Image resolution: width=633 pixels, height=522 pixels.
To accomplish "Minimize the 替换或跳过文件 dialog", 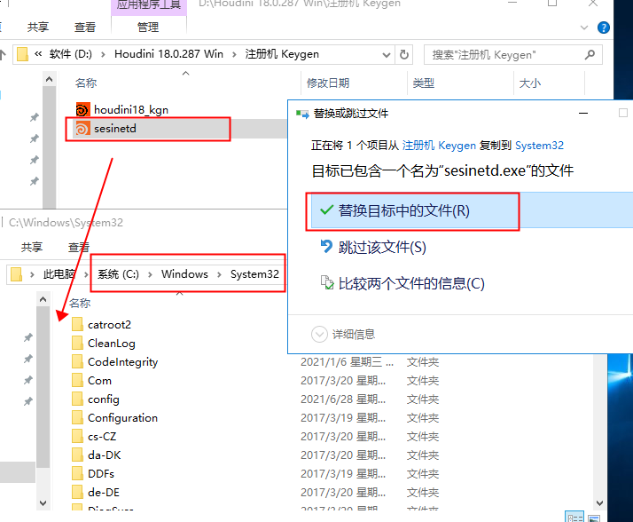I will (583, 114).
